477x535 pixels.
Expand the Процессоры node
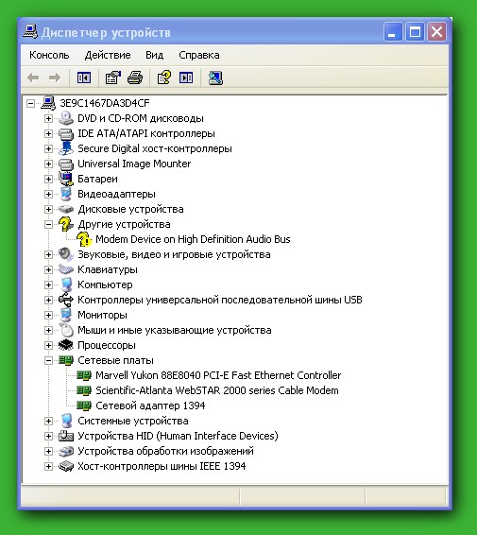click(48, 345)
